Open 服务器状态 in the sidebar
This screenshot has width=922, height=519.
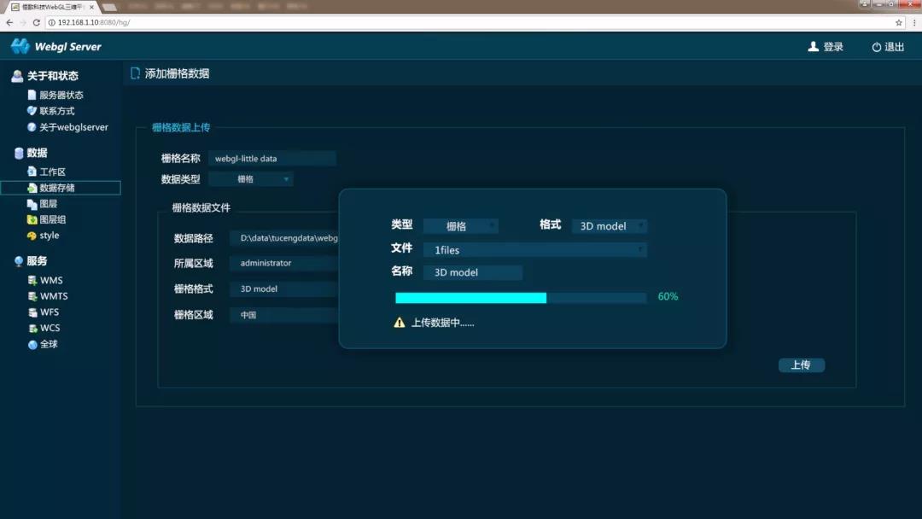coord(61,95)
